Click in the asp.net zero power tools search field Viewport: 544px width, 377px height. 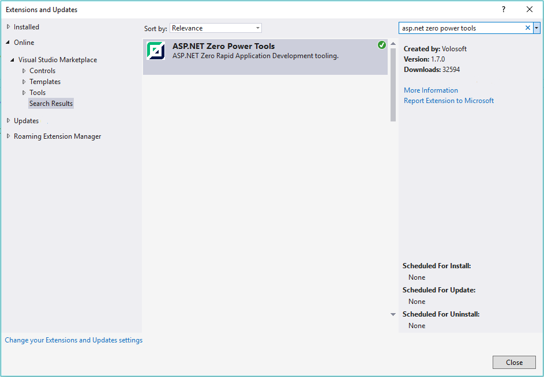pos(462,28)
